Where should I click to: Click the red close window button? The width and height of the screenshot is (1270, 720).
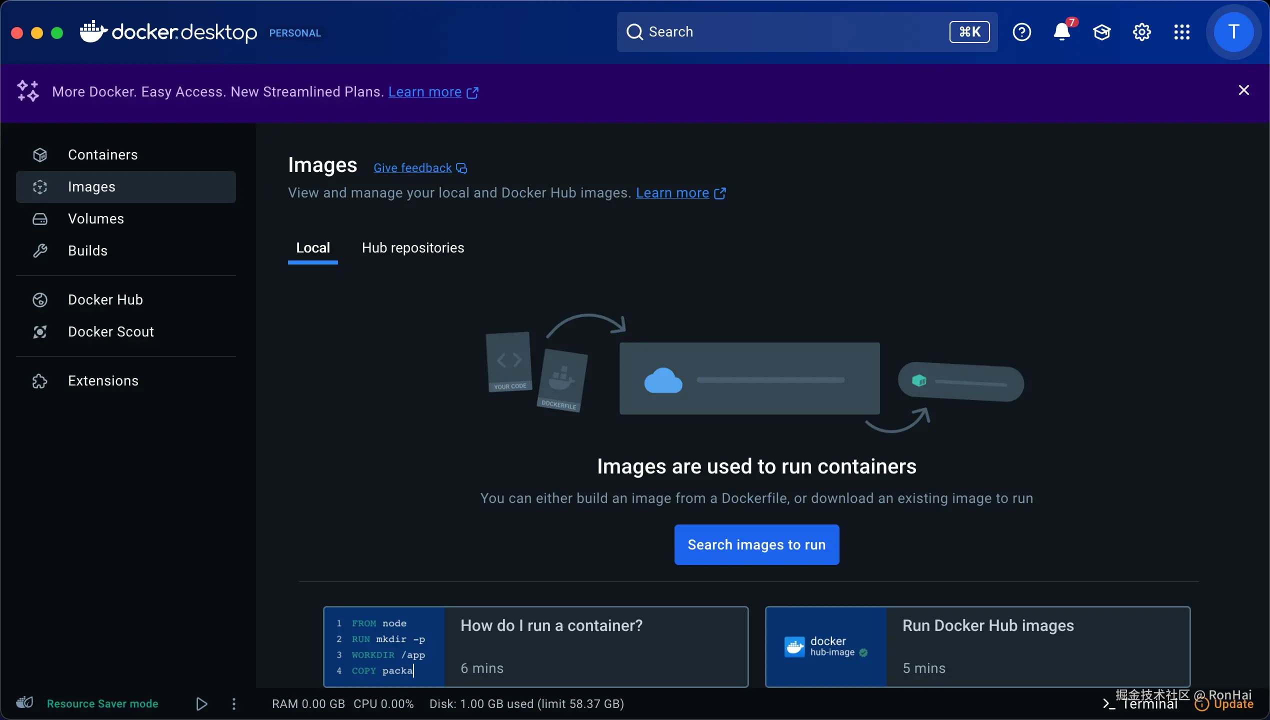(x=17, y=33)
